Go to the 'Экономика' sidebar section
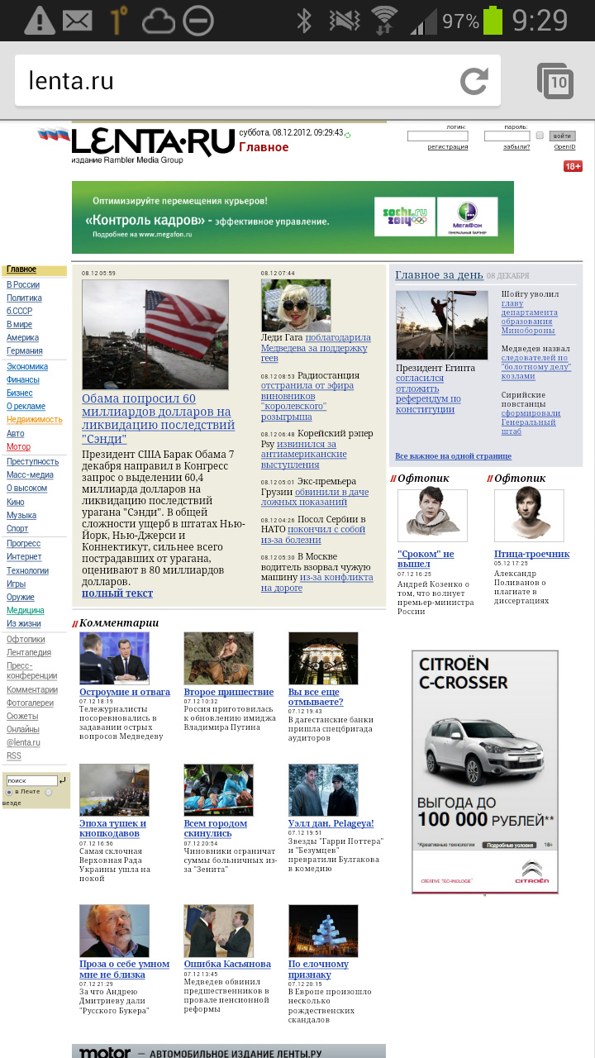Screen dimensions: 595x1058 (27, 366)
